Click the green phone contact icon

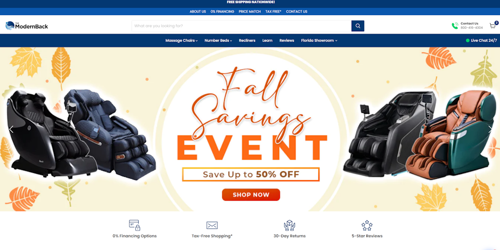coord(455,26)
